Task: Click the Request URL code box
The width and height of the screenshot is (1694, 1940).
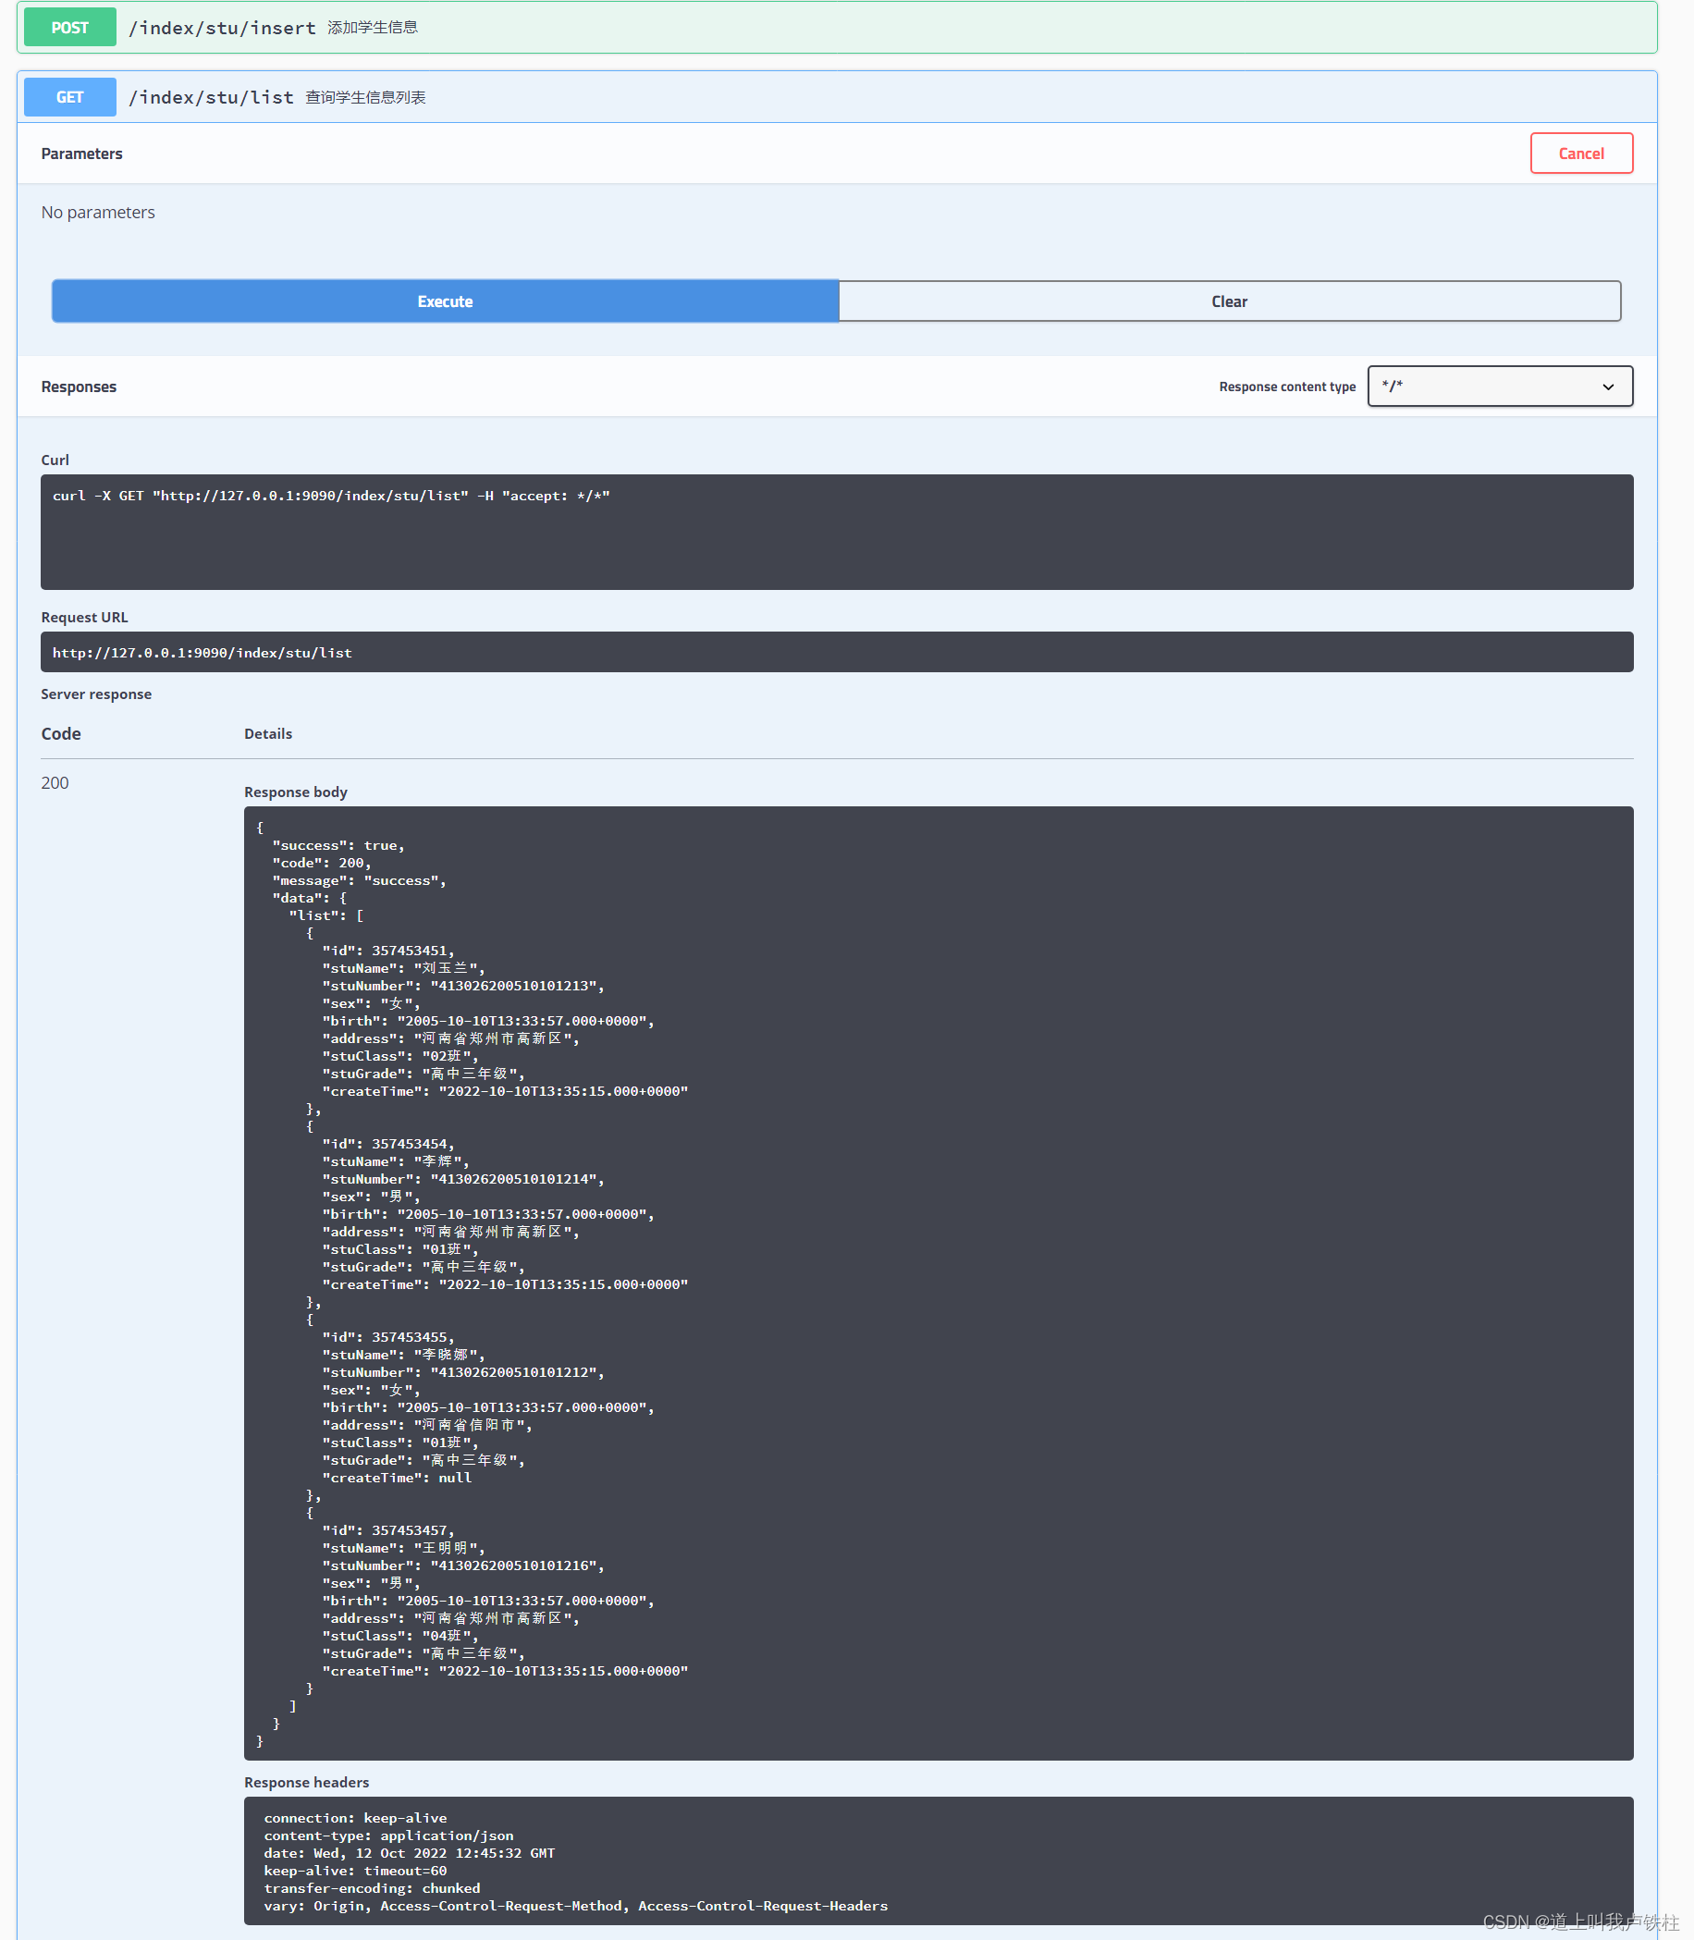Action: pyautogui.click(x=837, y=652)
